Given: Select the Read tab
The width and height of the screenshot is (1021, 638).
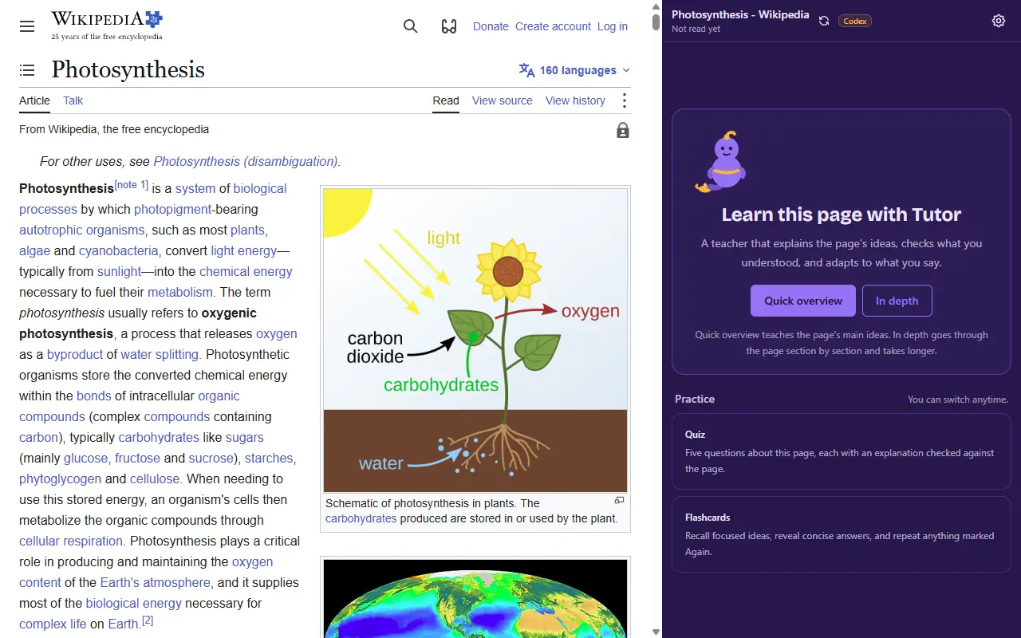Looking at the screenshot, I should pyautogui.click(x=446, y=100).
